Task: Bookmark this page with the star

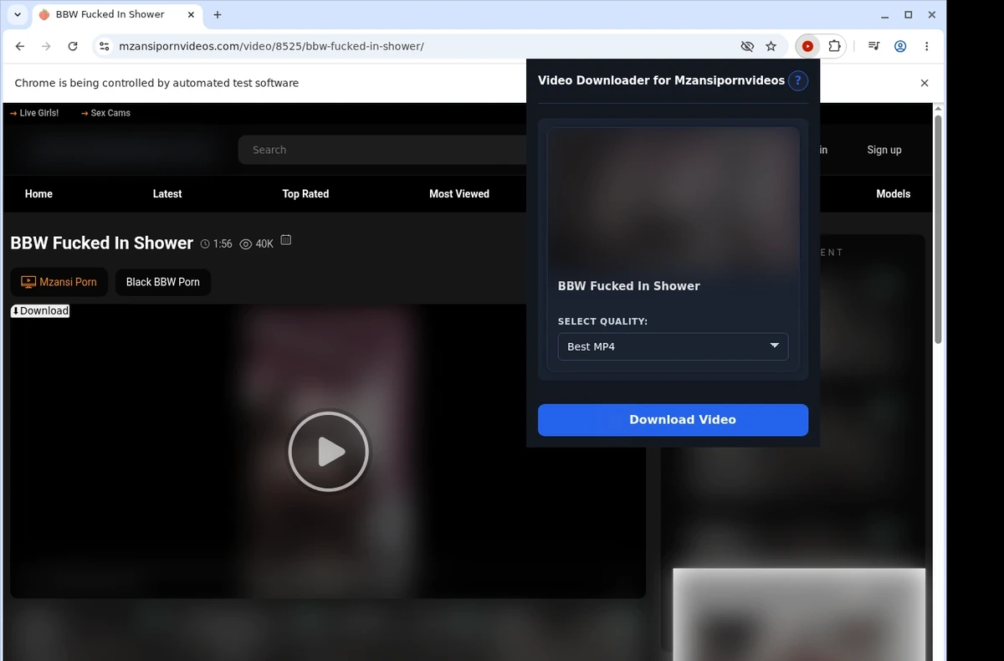Action: click(771, 46)
